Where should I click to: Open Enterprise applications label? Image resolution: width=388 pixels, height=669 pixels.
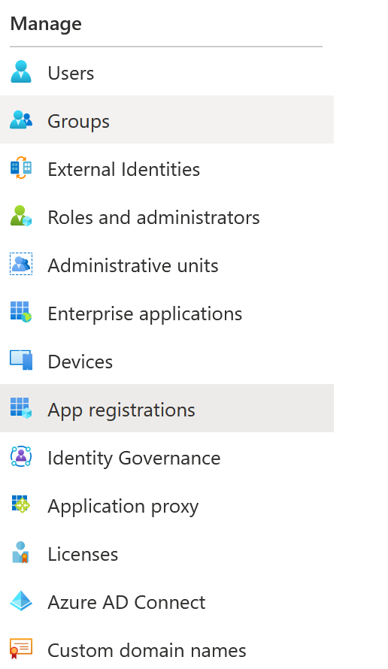145,314
